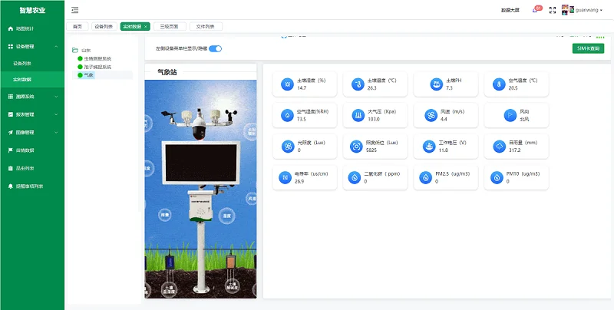Click the 智慧农业 logo title

tap(32, 10)
